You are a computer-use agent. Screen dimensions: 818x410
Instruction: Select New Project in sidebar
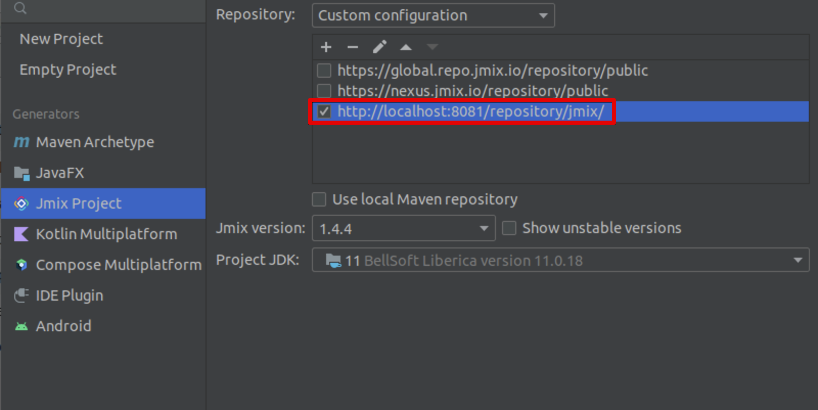(61, 39)
